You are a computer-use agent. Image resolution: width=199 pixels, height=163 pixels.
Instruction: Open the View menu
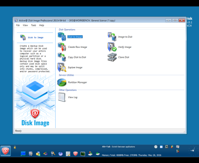[25, 25]
